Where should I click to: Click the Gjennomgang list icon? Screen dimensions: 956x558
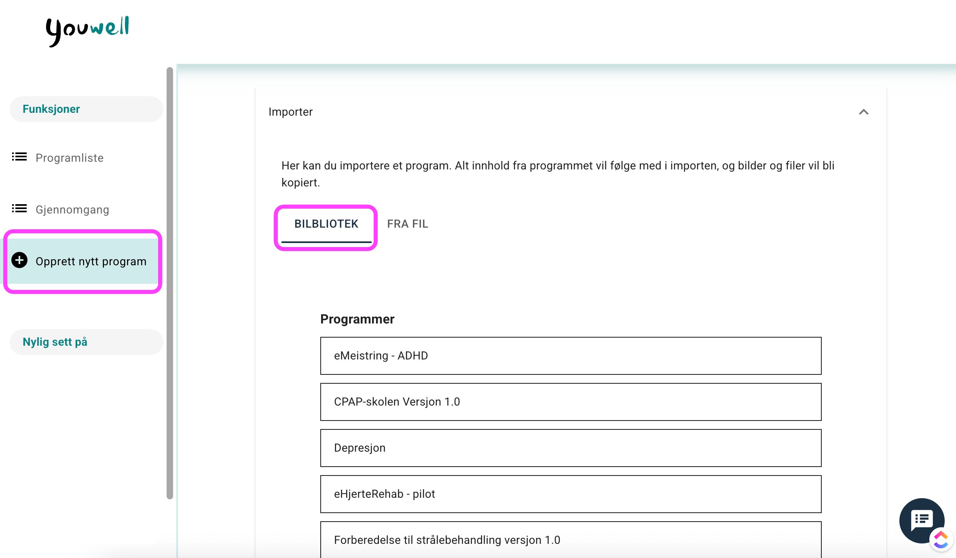click(19, 209)
